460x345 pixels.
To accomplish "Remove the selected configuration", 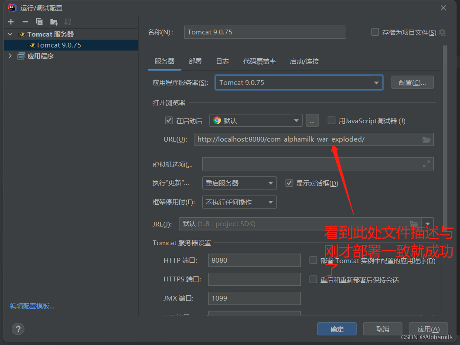I will [25, 22].
